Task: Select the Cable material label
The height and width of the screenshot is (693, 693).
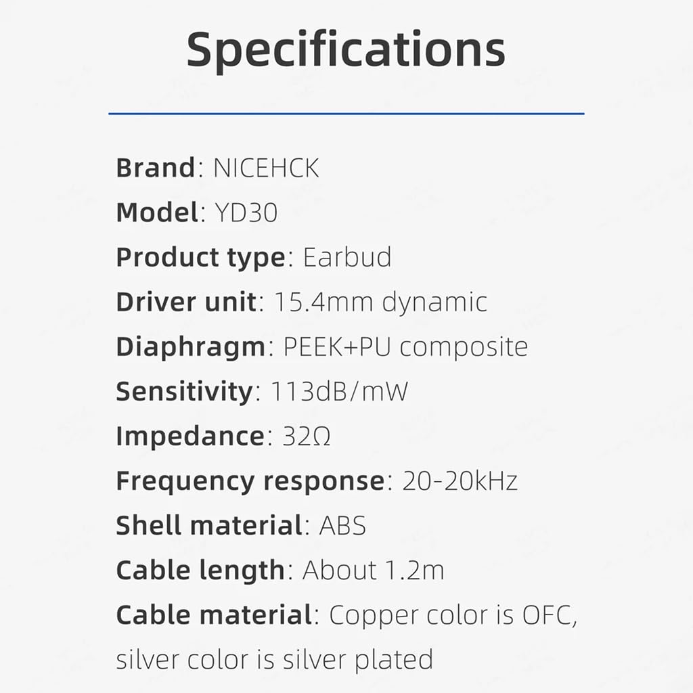Action: click(213, 615)
